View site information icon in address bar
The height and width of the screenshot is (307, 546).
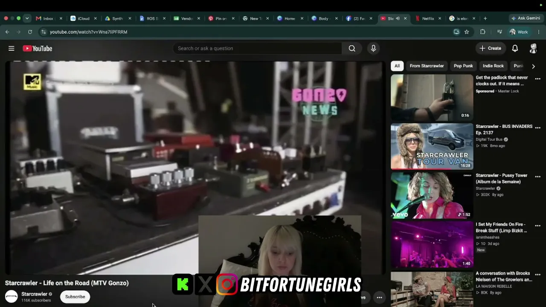click(x=43, y=32)
